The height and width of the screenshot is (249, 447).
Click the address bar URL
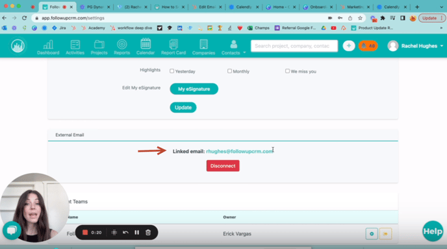(73, 18)
